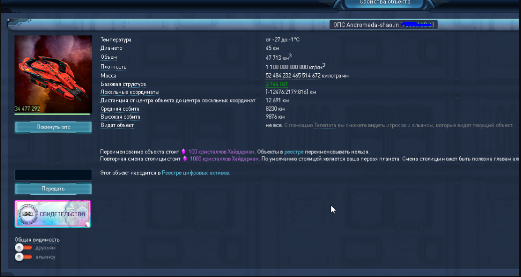Click the purple crystal icon before 100 кристаллов
This screenshot has width=521, height=277.
(183, 151)
